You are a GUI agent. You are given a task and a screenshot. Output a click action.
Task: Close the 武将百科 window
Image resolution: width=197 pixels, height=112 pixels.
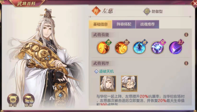click(194, 3)
